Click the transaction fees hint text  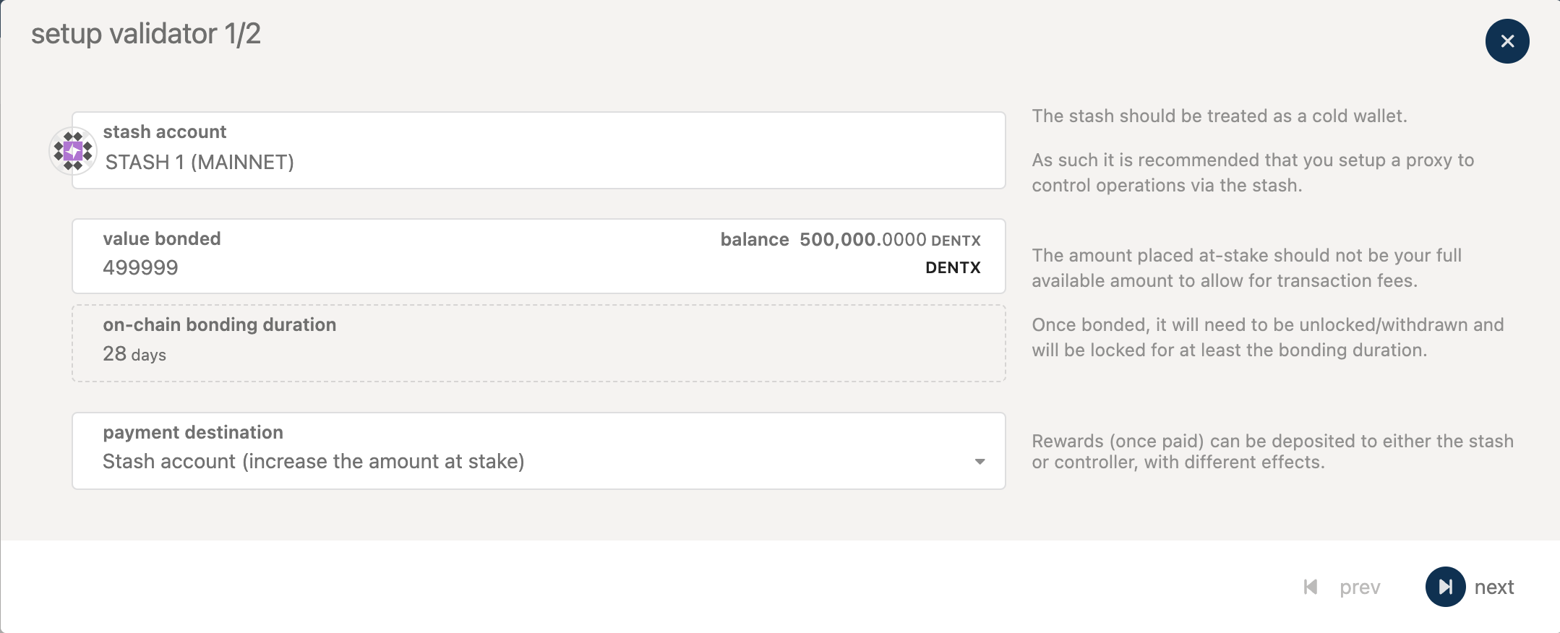click(x=1246, y=268)
